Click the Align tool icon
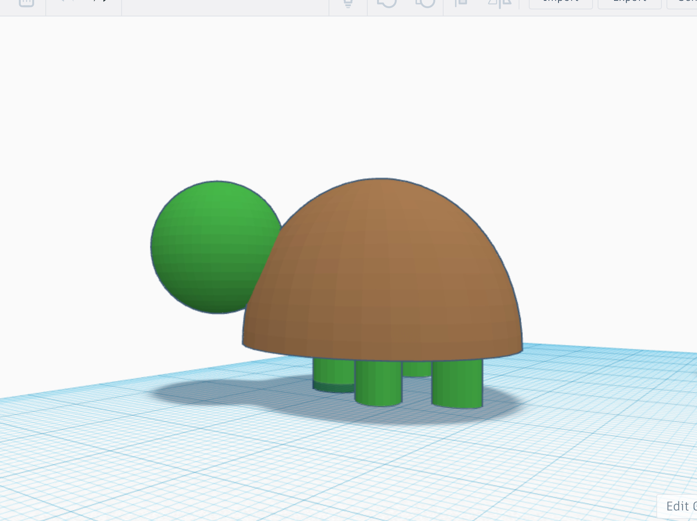 [x=462, y=3]
